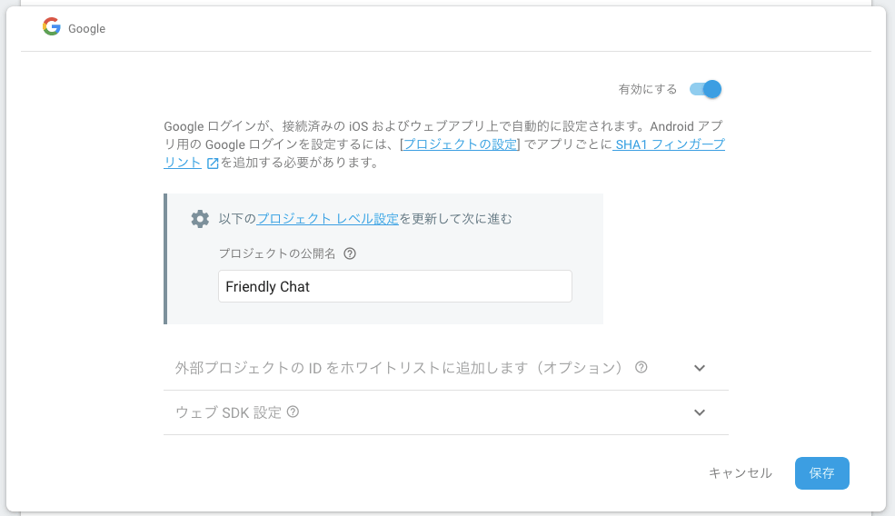Click the Google logo icon

coord(52,26)
